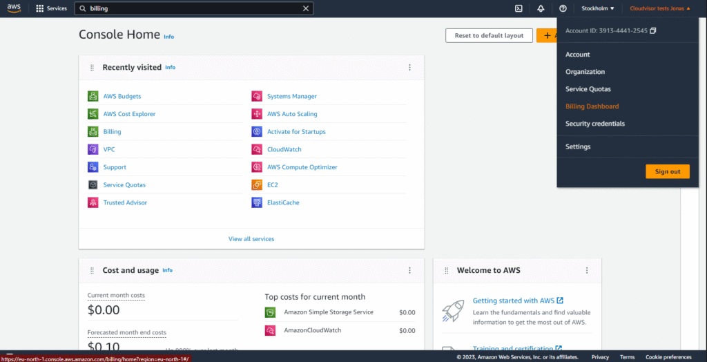Click the Amazon Simple Storage Service icon
Viewport: 707px width, 362px height.
point(270,312)
